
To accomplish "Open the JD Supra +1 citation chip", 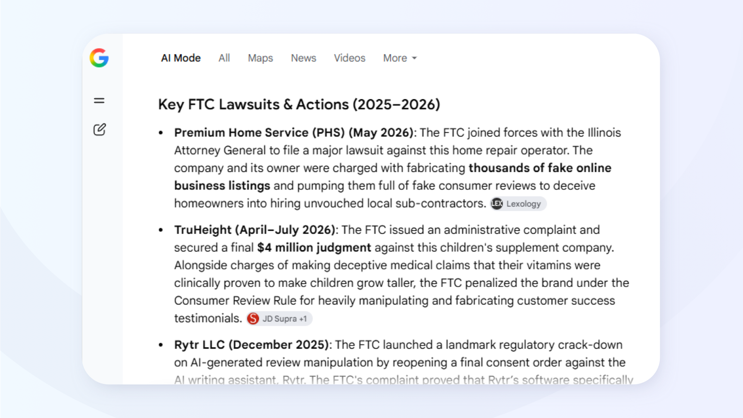I will (x=279, y=319).
